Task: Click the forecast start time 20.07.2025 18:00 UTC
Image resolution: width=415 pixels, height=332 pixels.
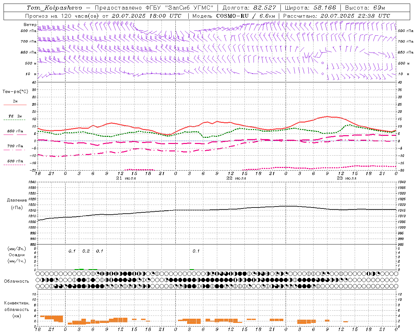Action: tap(147, 16)
